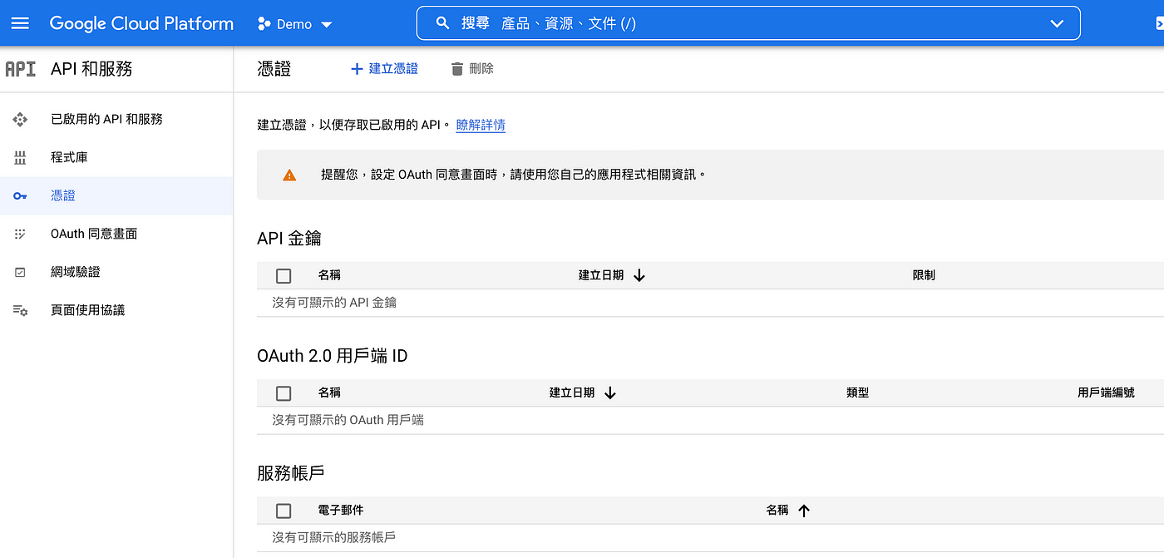Open the hamburger navigation menu

coord(20,23)
